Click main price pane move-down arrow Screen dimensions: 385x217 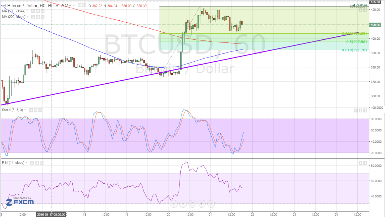click(x=361, y=10)
